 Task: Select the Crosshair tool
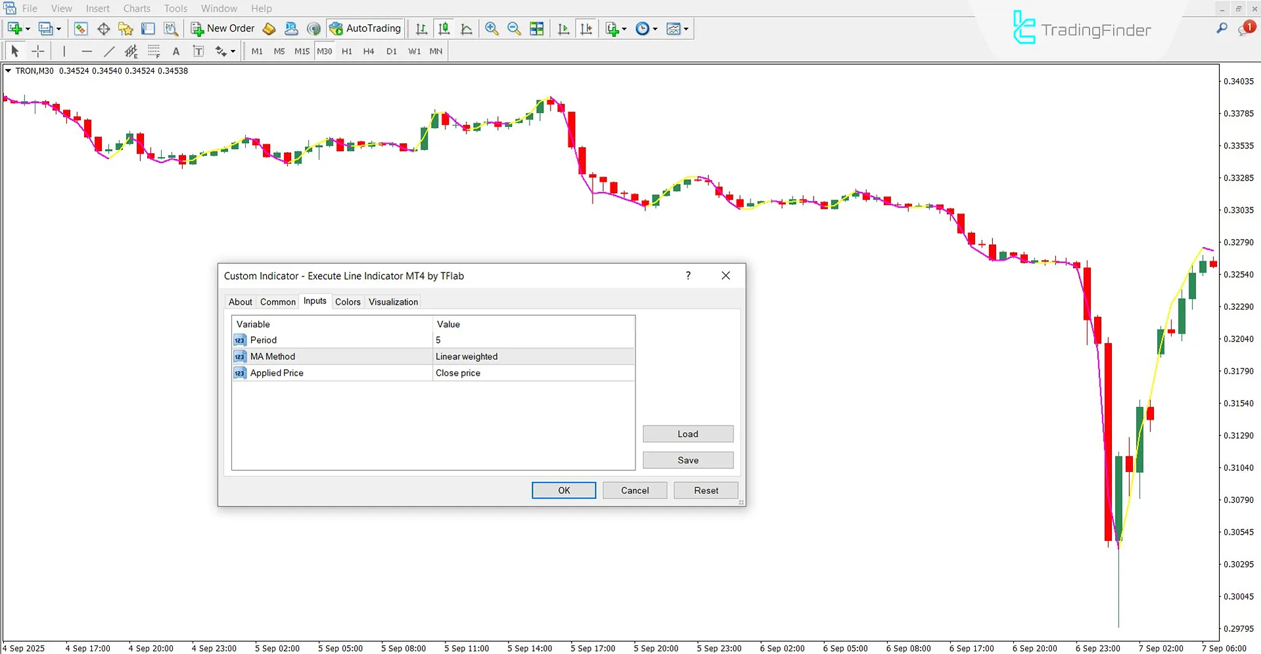[x=37, y=51]
